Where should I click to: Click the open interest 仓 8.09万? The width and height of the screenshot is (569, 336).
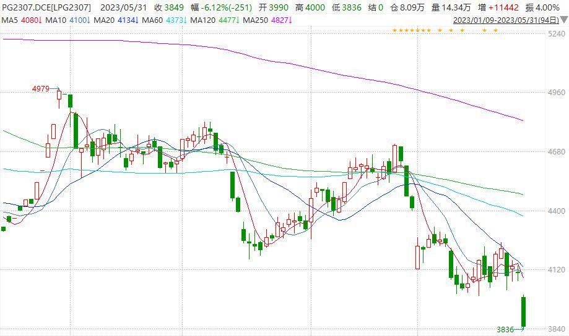(407, 7)
